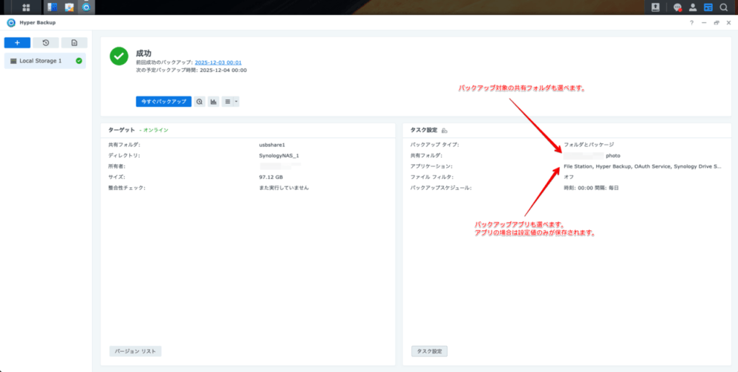Click the バックアップスケジュール label

[x=441, y=188]
